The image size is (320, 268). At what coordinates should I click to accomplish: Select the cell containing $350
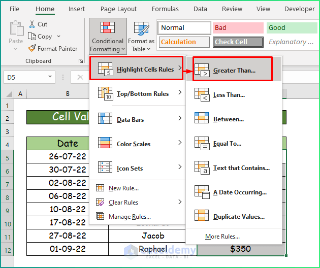pyautogui.click(x=241, y=249)
